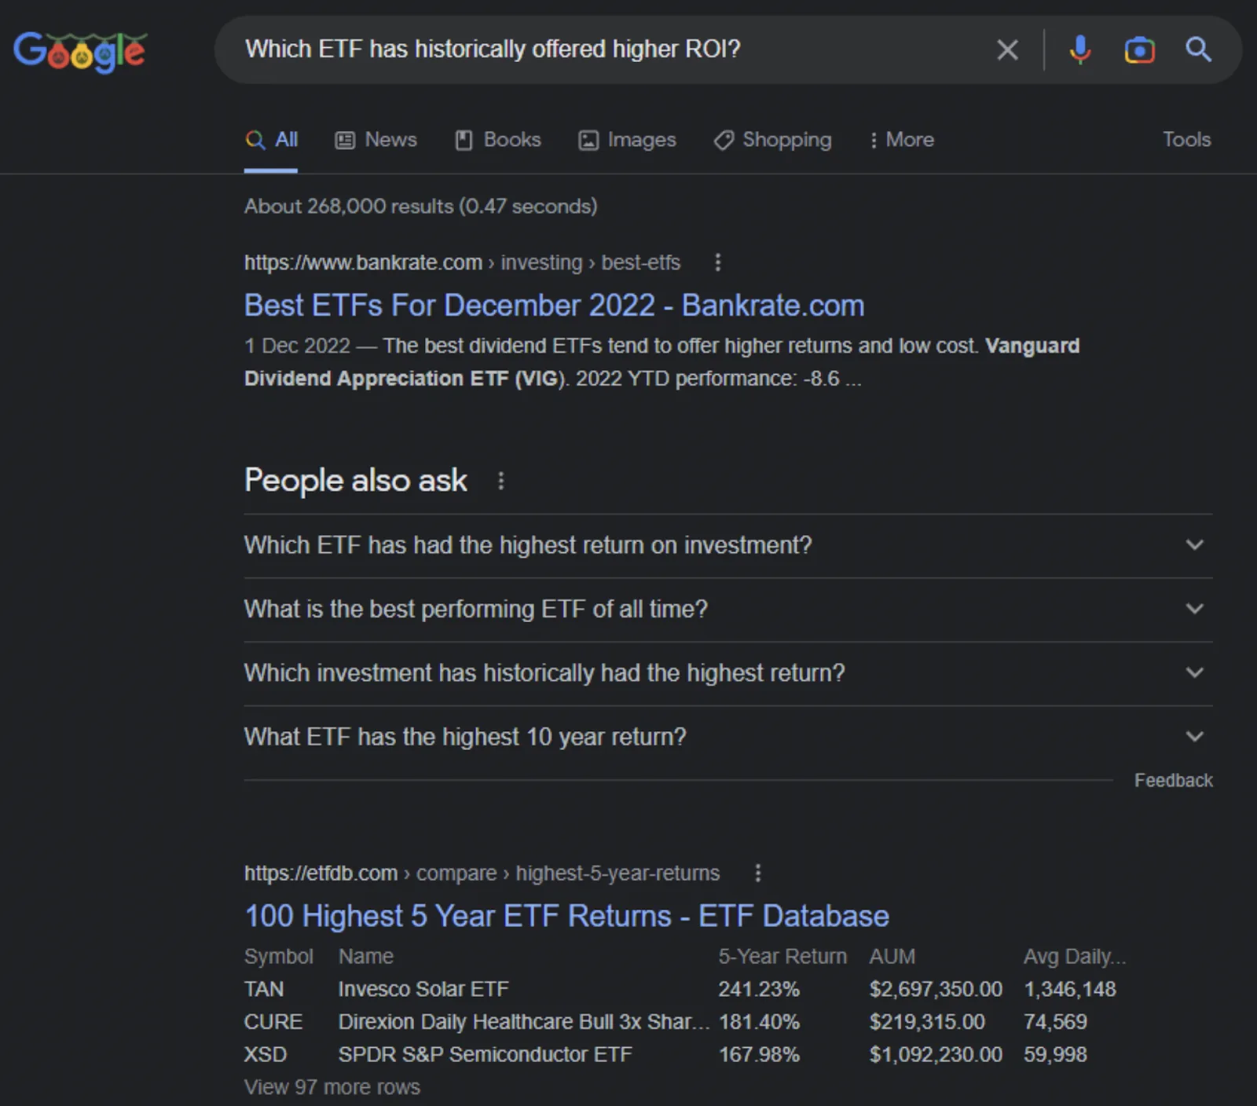Switch to the News tab
Image resolution: width=1257 pixels, height=1106 pixels.
[x=376, y=140]
